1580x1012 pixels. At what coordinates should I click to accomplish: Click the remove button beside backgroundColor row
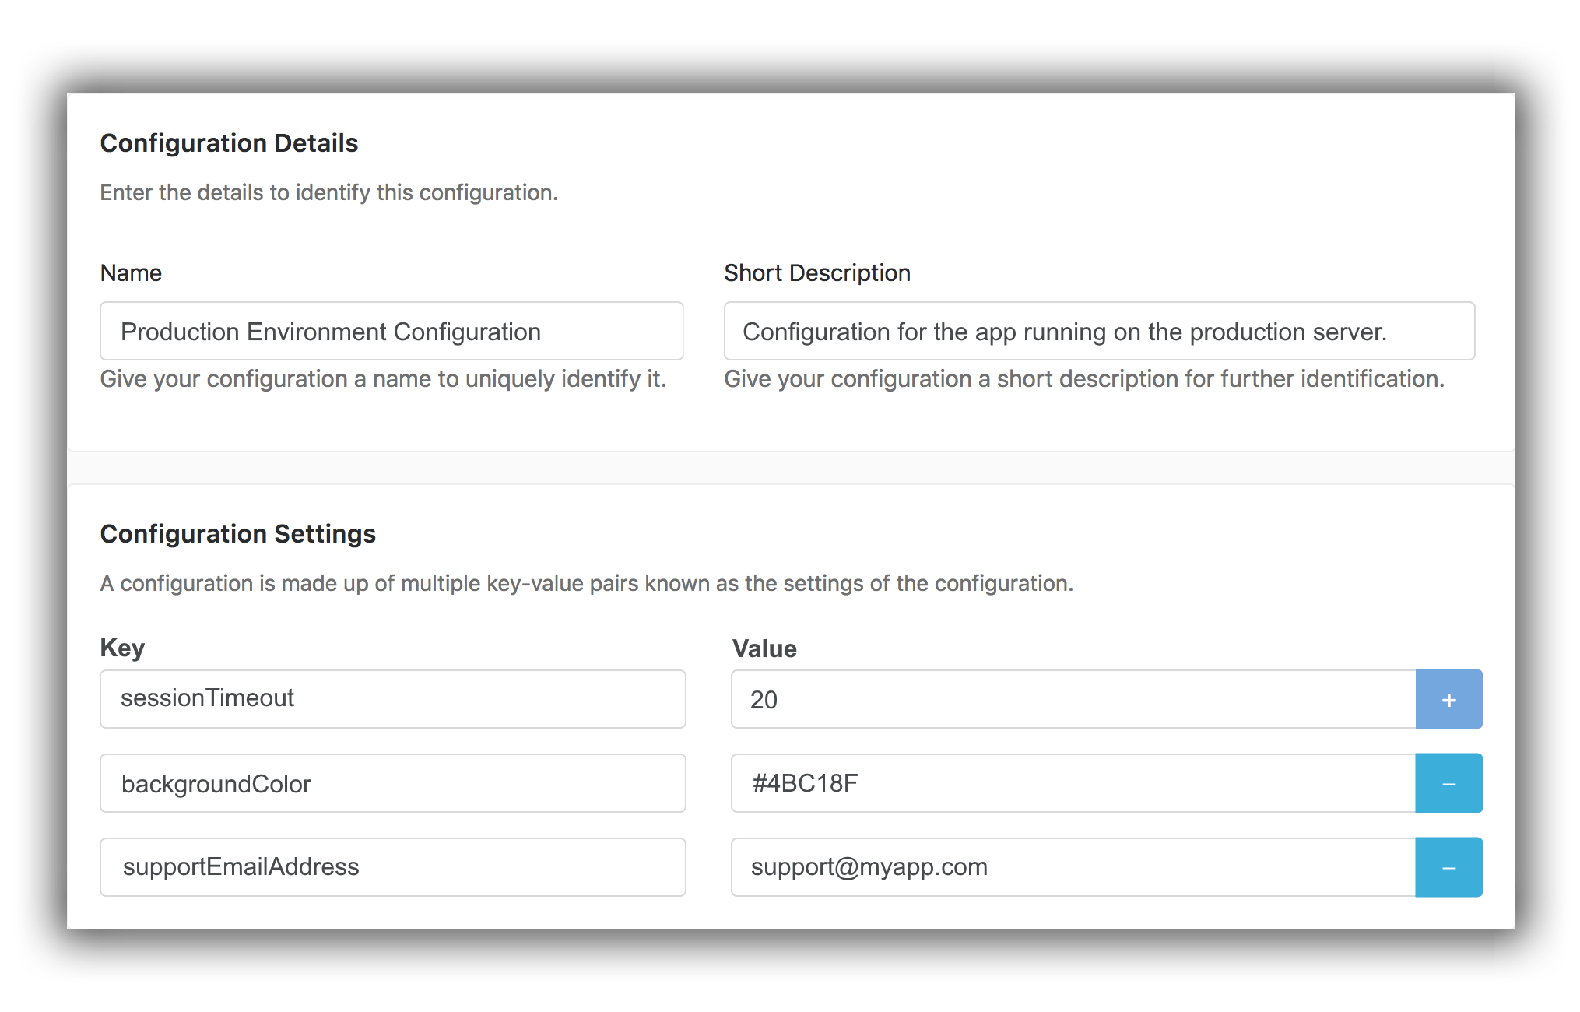point(1448,783)
